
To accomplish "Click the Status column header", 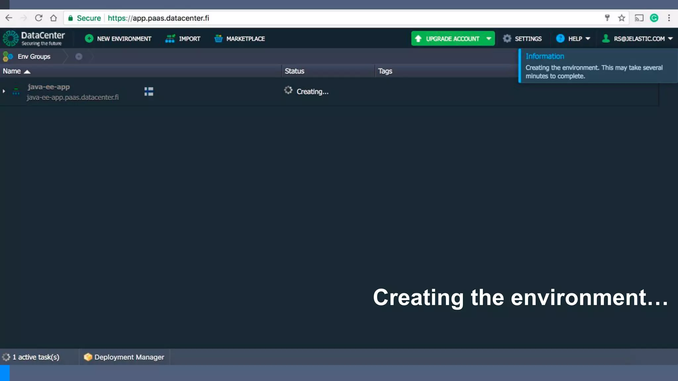I will [x=294, y=71].
